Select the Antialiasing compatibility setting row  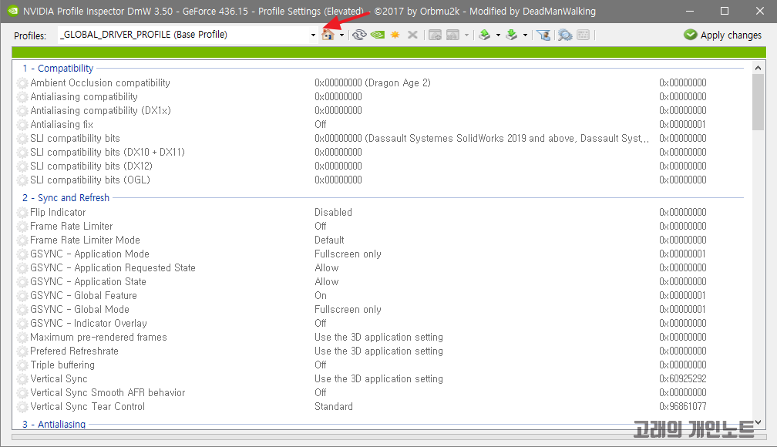[x=381, y=96]
